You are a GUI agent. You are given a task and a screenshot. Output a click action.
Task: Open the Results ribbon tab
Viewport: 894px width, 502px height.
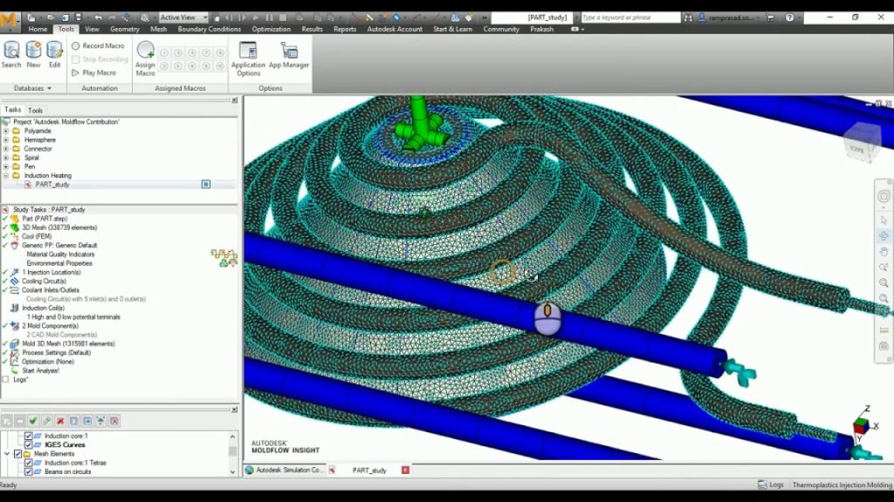pos(312,29)
